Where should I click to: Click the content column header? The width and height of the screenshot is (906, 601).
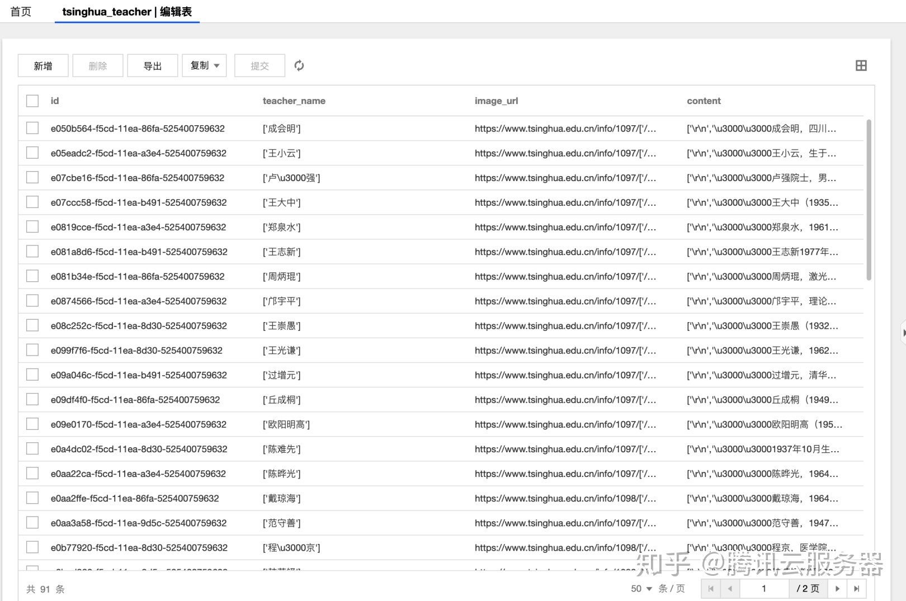(704, 101)
